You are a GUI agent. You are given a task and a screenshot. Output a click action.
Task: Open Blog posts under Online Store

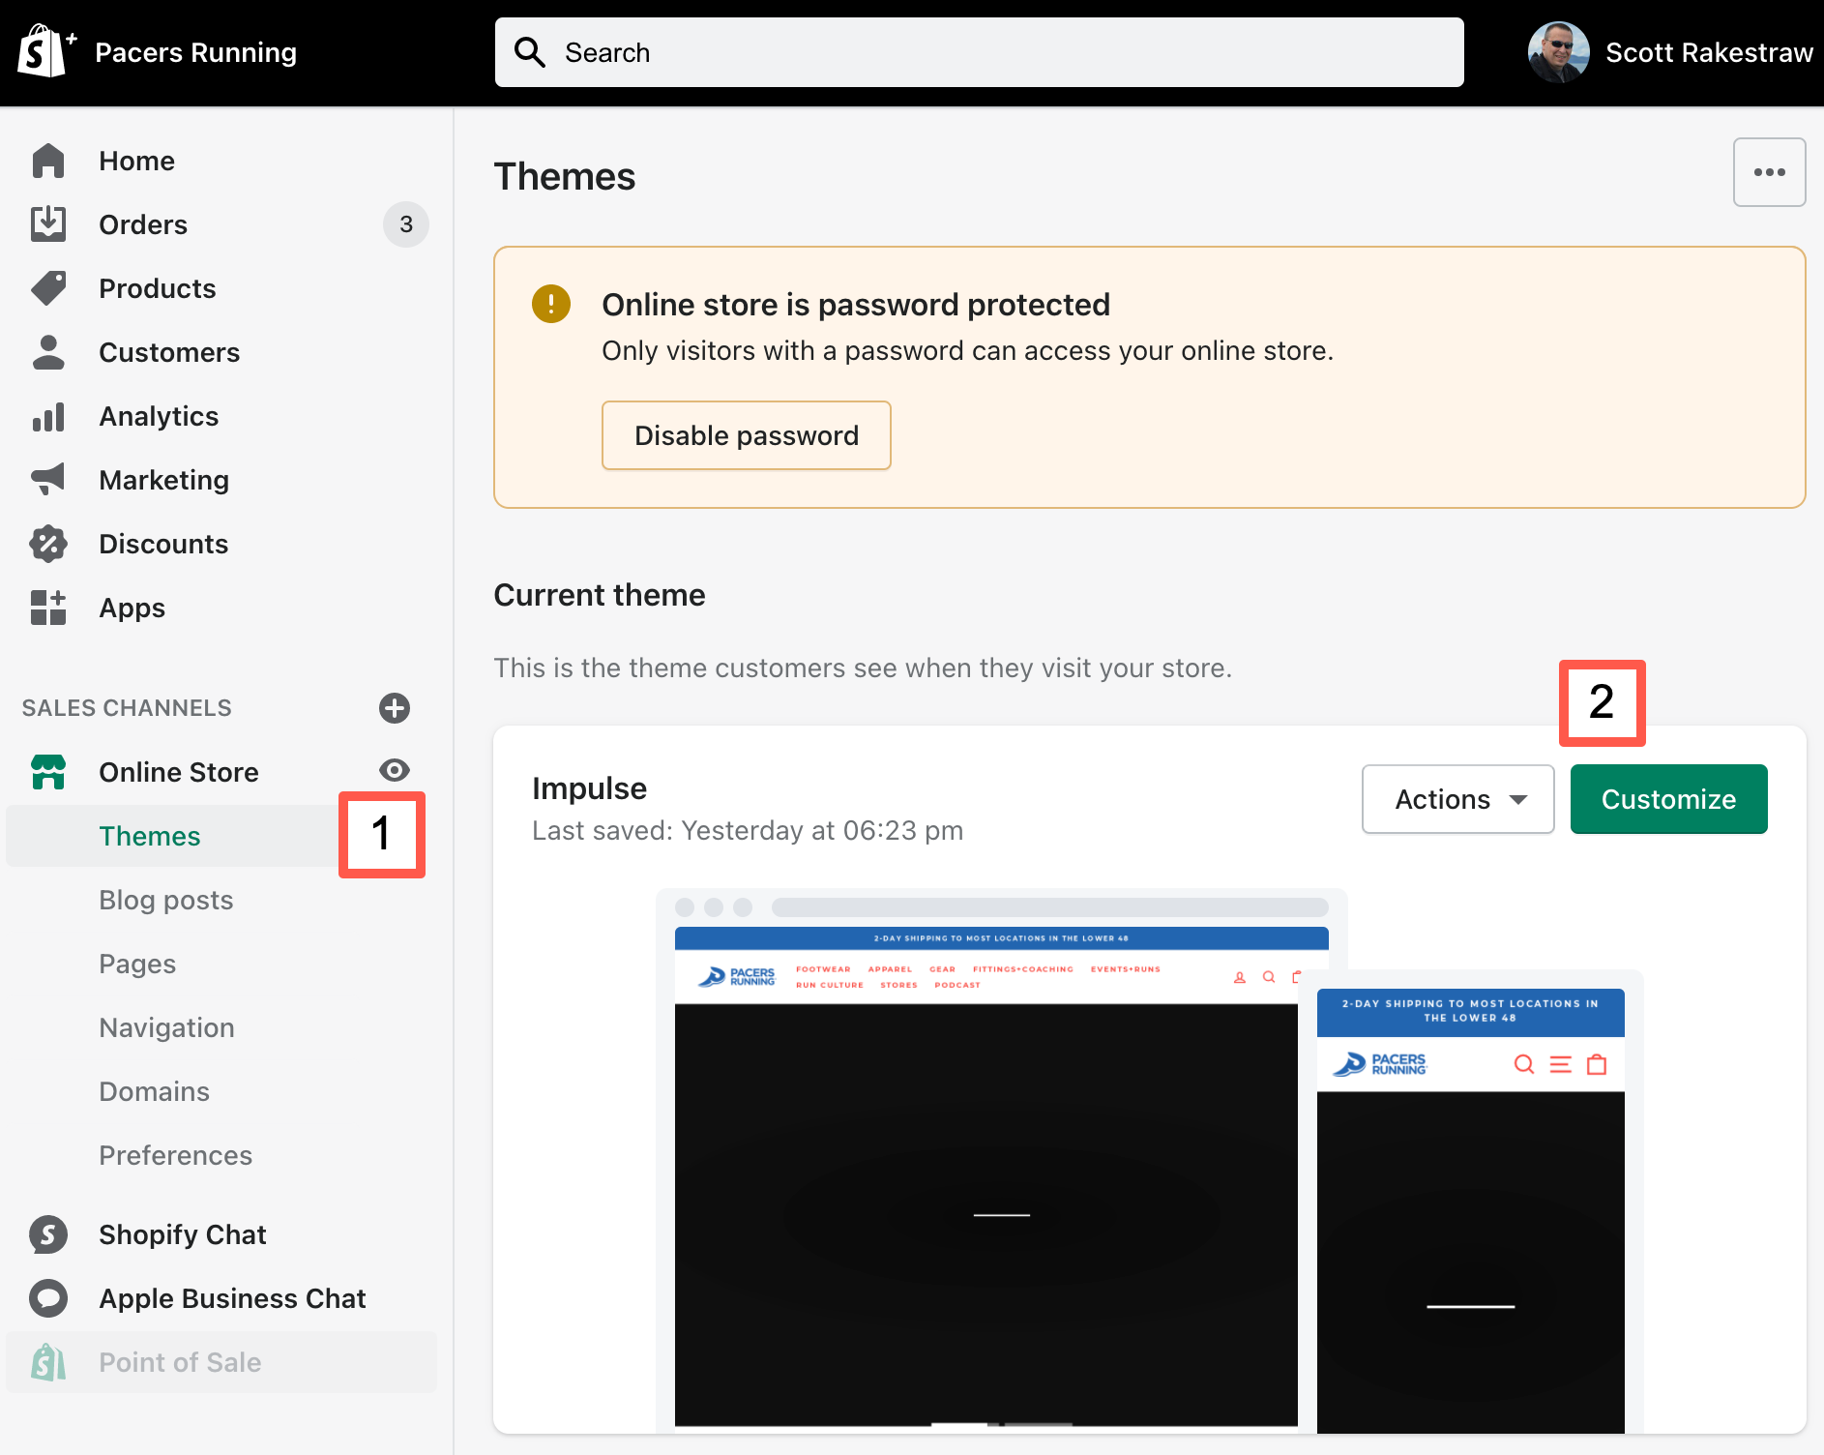click(166, 900)
